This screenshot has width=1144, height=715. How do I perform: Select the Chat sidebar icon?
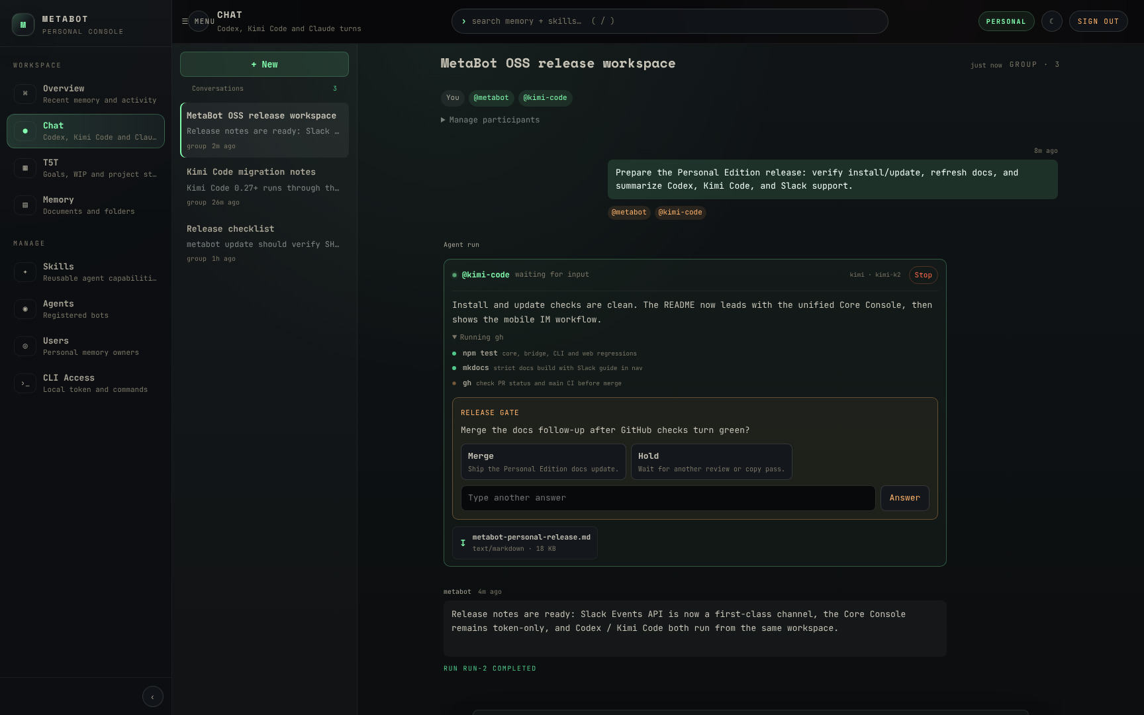coord(25,131)
